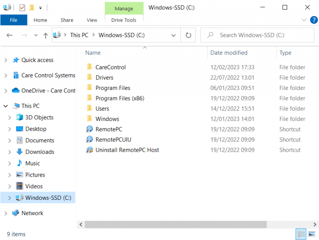Select the Windows folder icon
This screenshot has width=319, height=240.
[89, 119]
